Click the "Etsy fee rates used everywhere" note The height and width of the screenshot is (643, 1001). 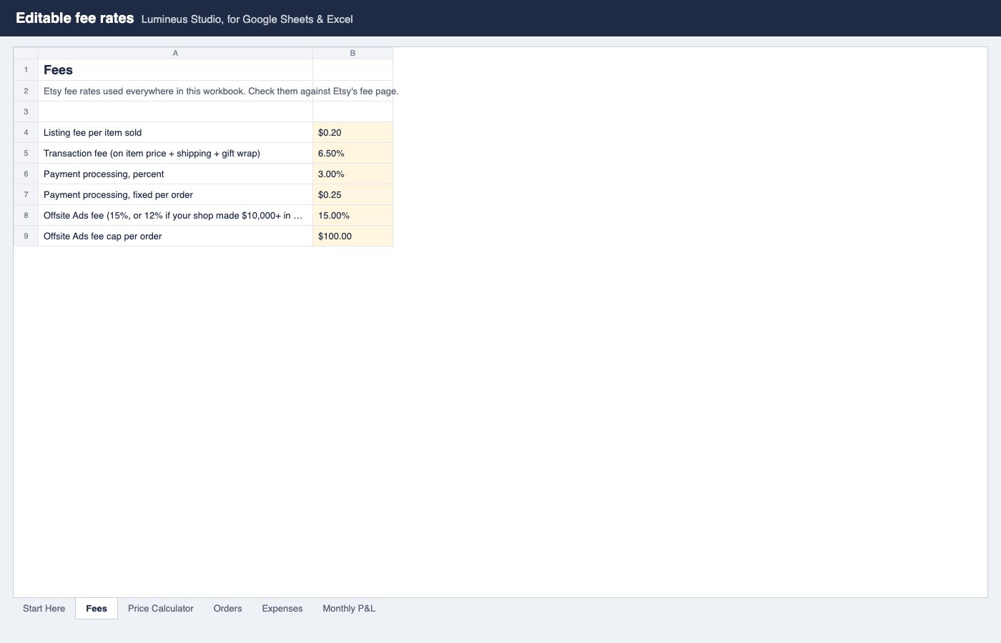coord(221,91)
